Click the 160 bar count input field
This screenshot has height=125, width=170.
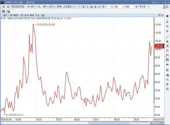[118, 7]
